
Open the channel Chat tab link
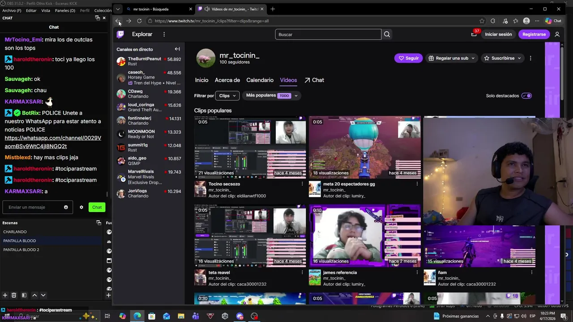point(314,80)
